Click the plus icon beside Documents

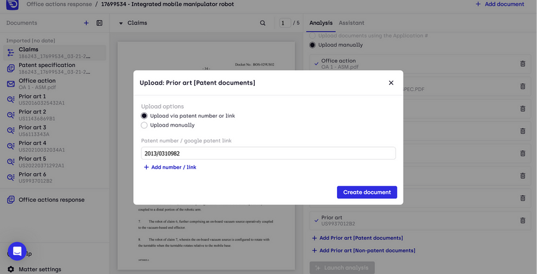point(86,23)
